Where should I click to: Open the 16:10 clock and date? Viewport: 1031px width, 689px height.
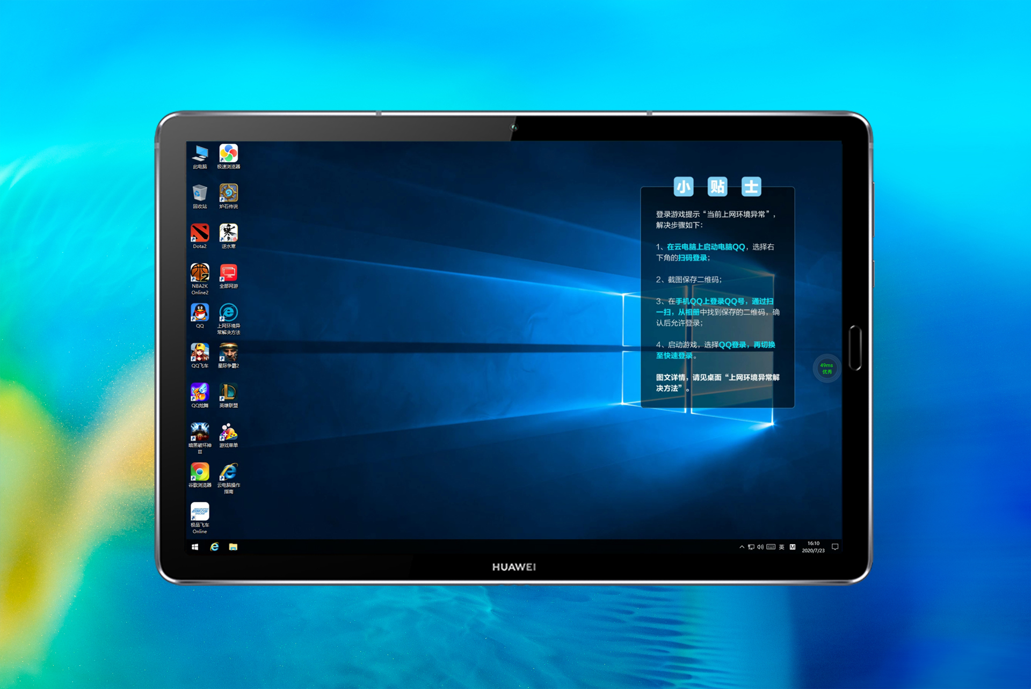(x=813, y=547)
